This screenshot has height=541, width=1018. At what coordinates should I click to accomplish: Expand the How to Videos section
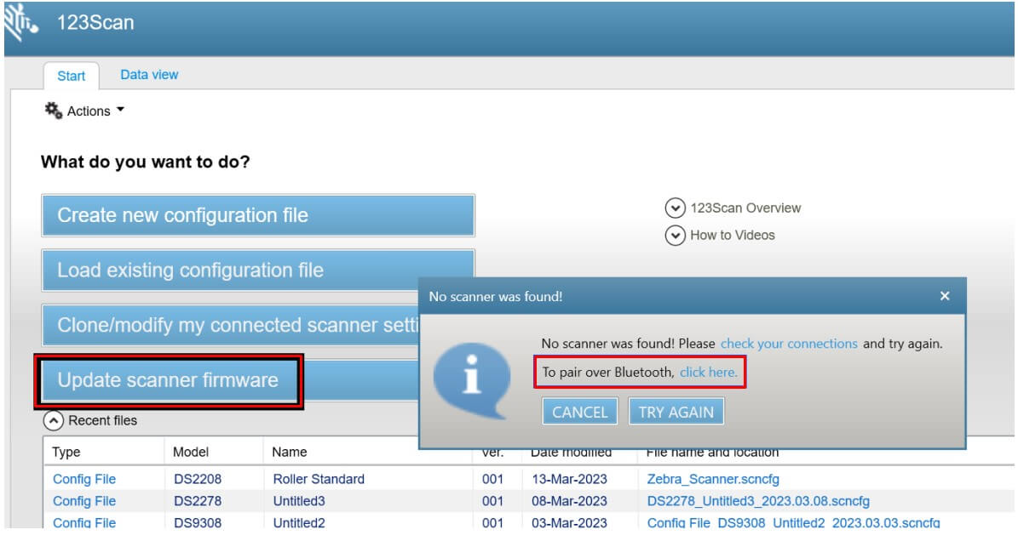click(675, 236)
